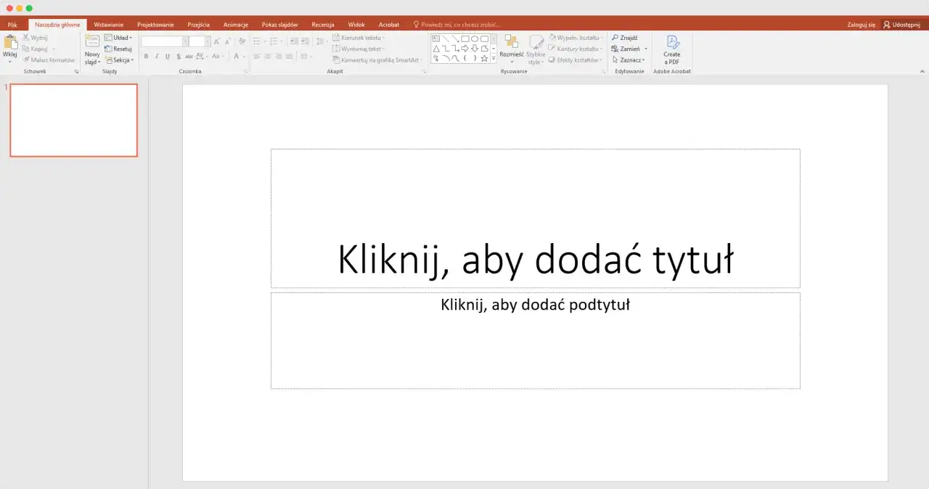
Task: Toggle italic formatting
Action: [157, 56]
